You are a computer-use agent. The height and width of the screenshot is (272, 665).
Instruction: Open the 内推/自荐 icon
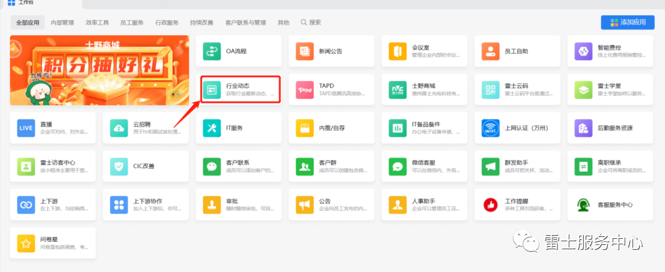pos(304,128)
